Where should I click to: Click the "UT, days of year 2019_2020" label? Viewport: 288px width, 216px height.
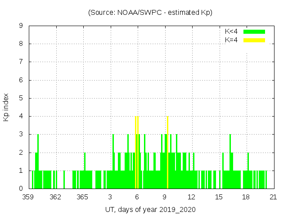point(150,210)
